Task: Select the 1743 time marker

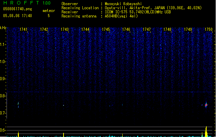Action: (65, 30)
